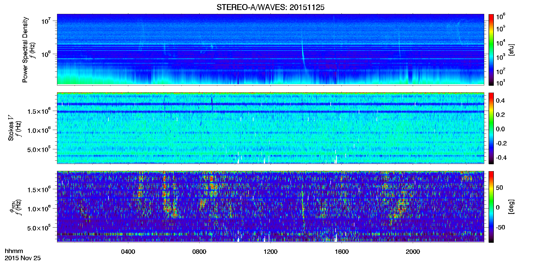Click the -0.4 label on Stokes color bar
Image resolution: width=541 pixels, height=278 pixels.
(x=501, y=158)
